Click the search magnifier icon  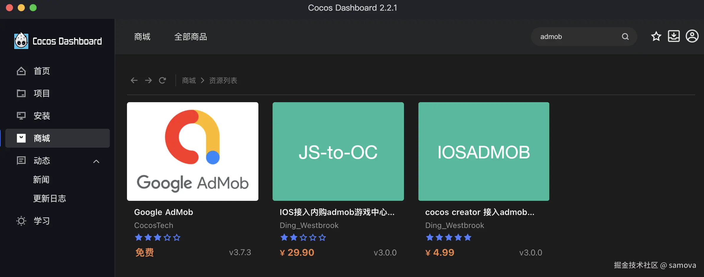[625, 36]
